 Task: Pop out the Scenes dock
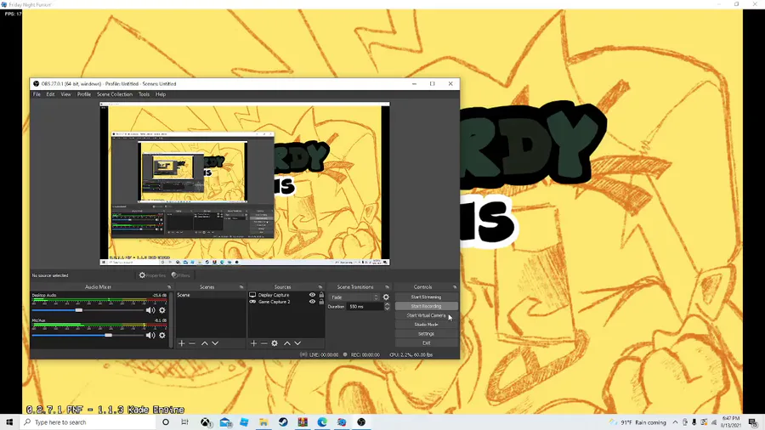coord(241,287)
